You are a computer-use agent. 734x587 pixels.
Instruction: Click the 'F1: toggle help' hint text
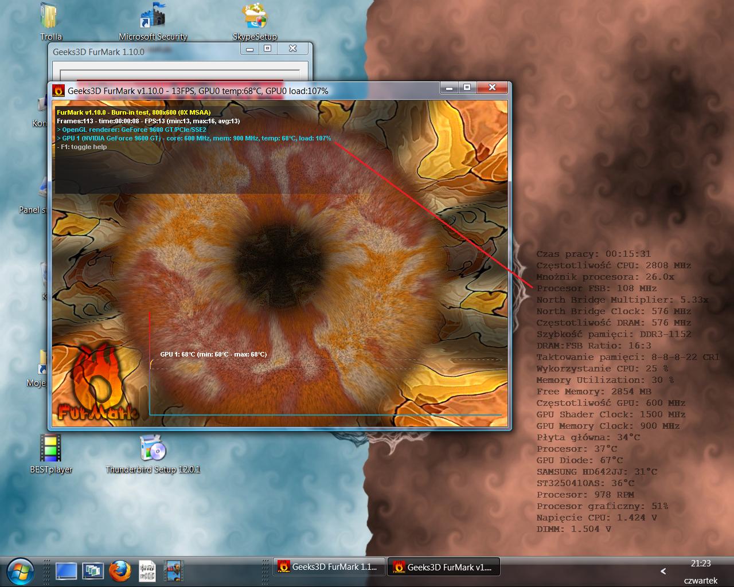pos(82,147)
